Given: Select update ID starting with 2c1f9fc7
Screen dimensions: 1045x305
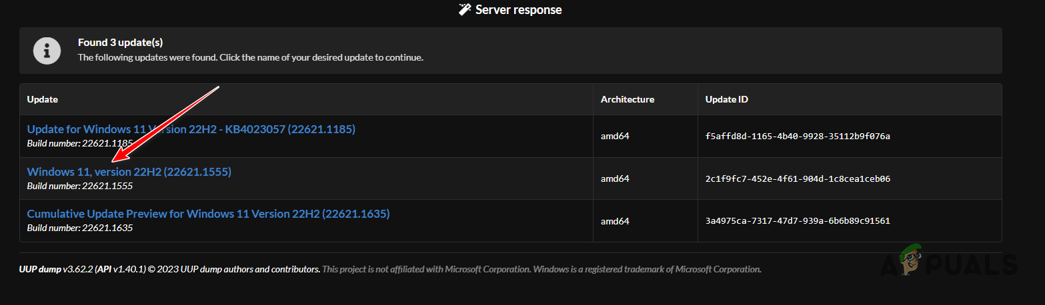Looking at the screenshot, I should (798, 179).
